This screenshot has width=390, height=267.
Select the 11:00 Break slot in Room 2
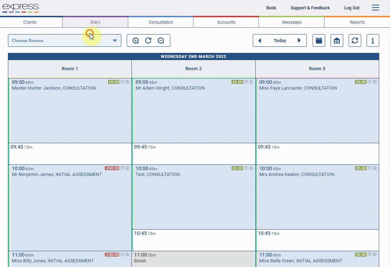click(x=194, y=259)
